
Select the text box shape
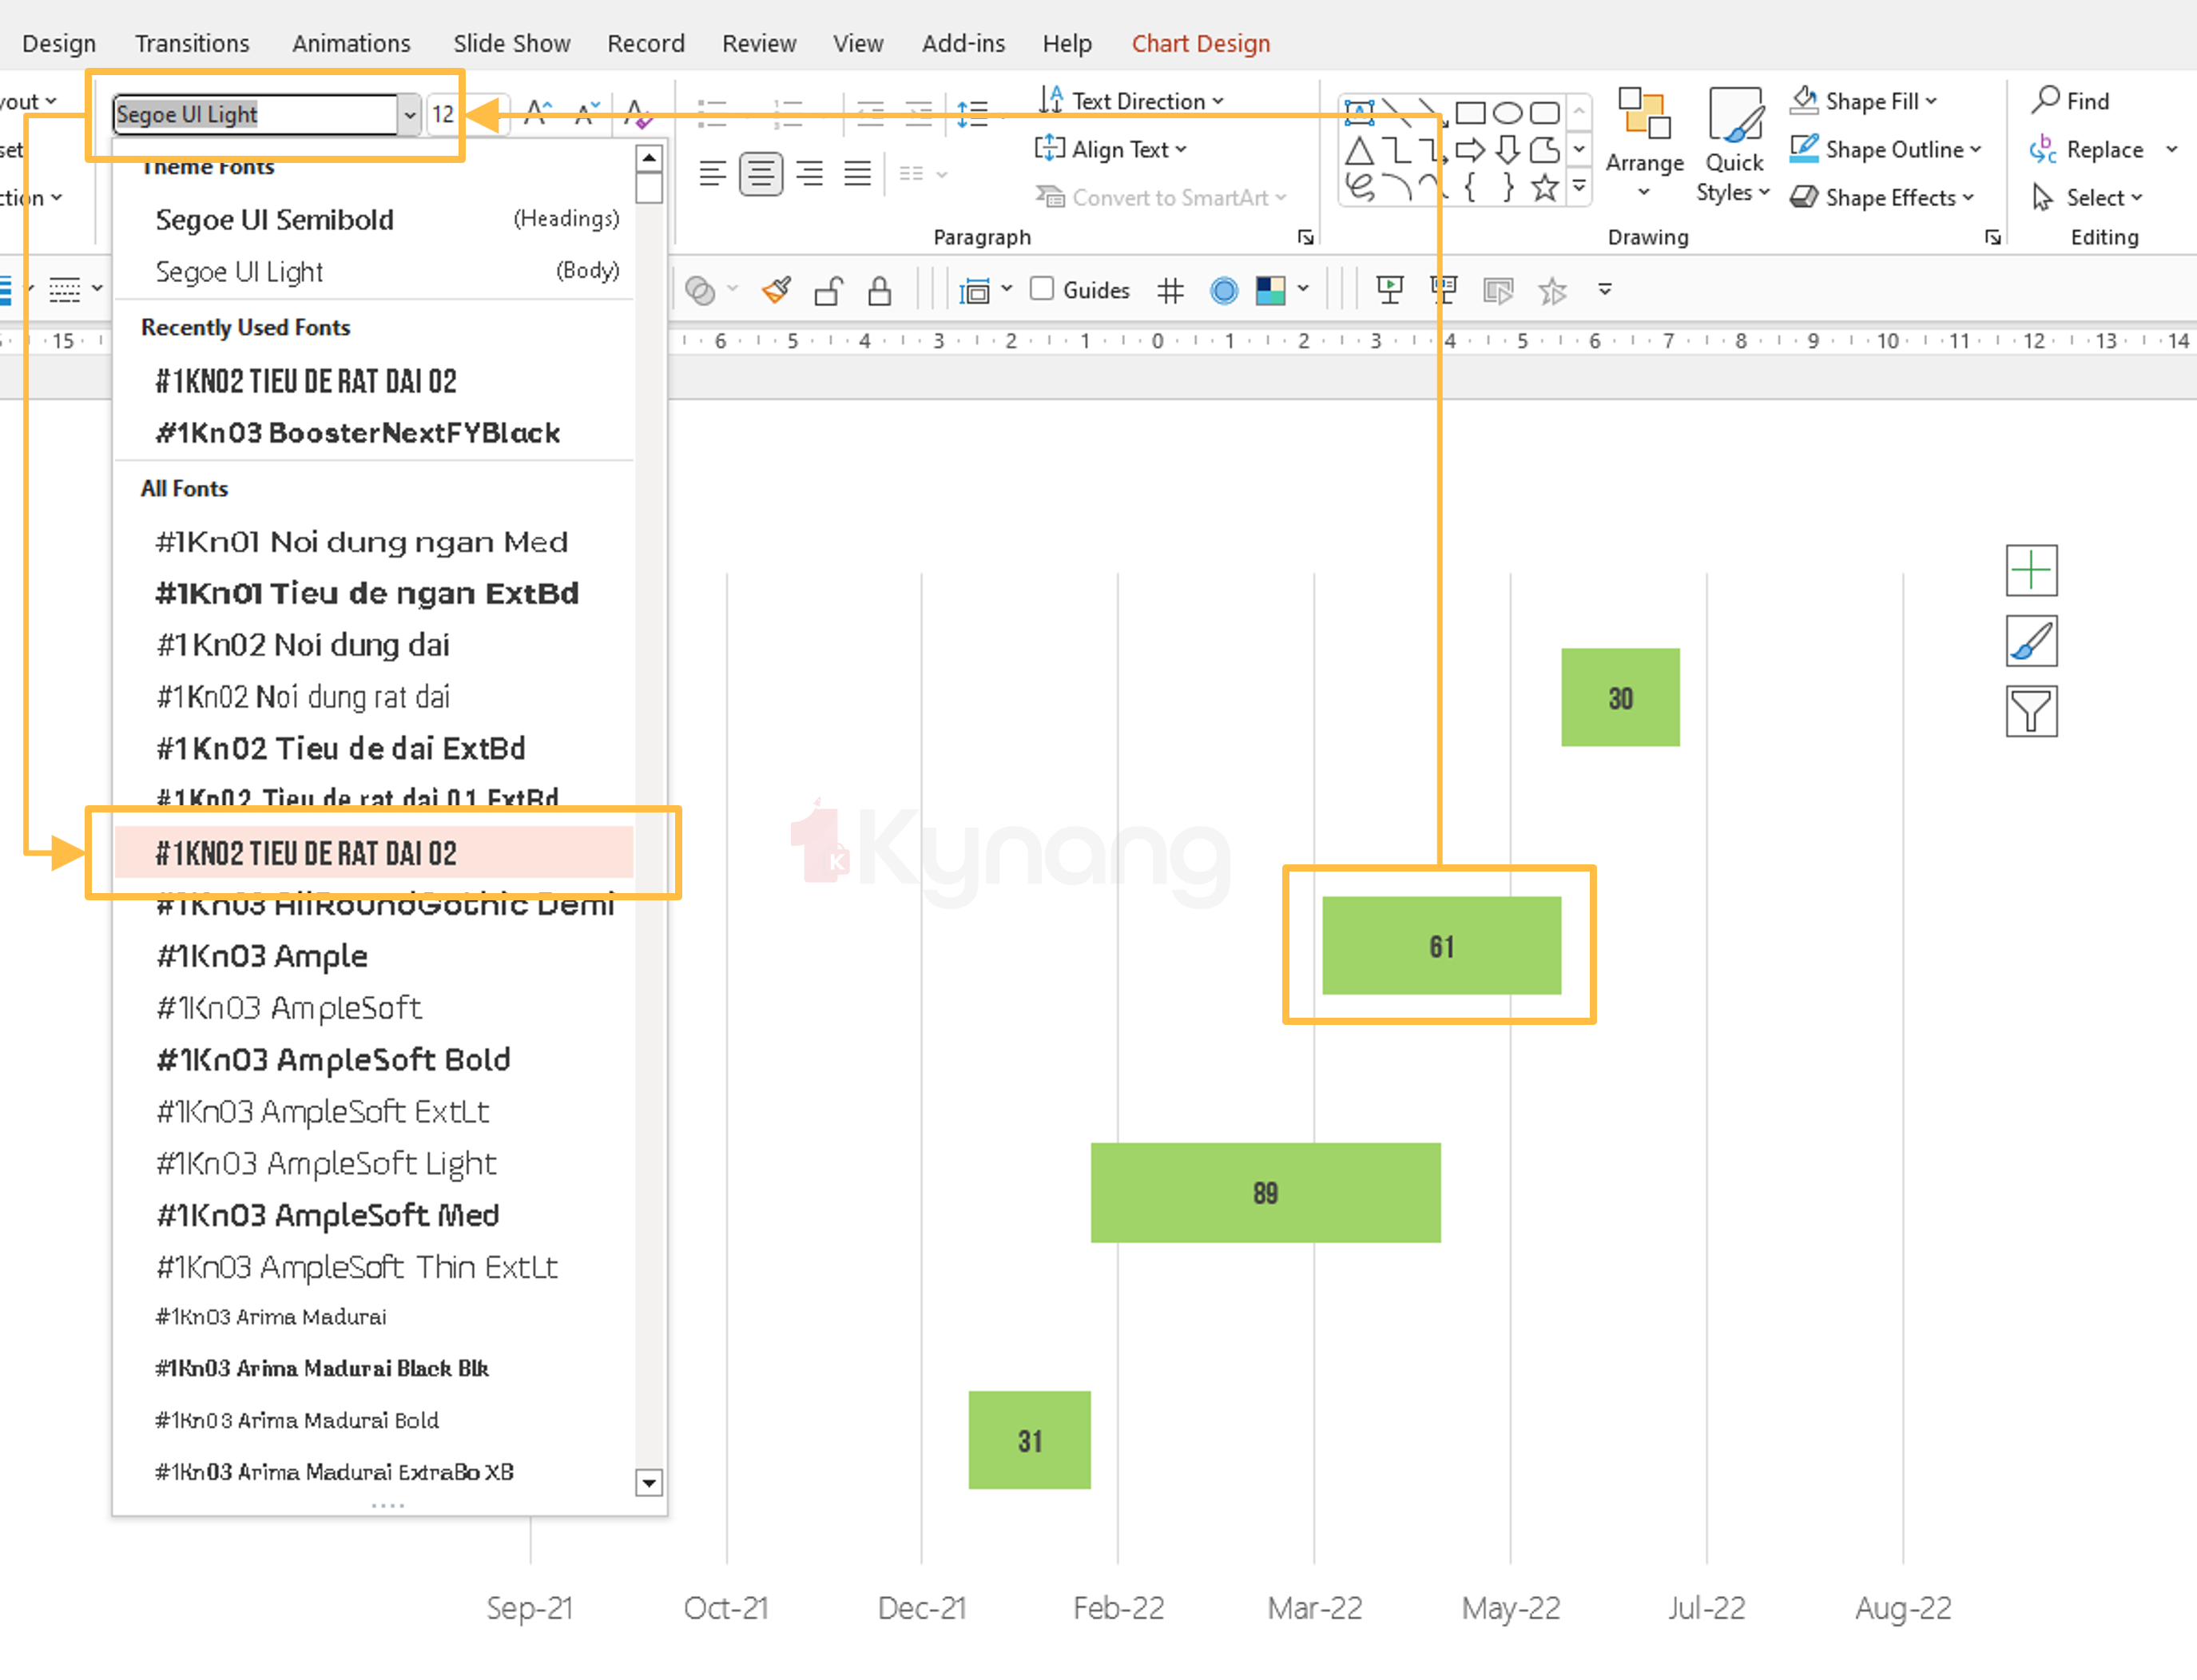[1359, 112]
